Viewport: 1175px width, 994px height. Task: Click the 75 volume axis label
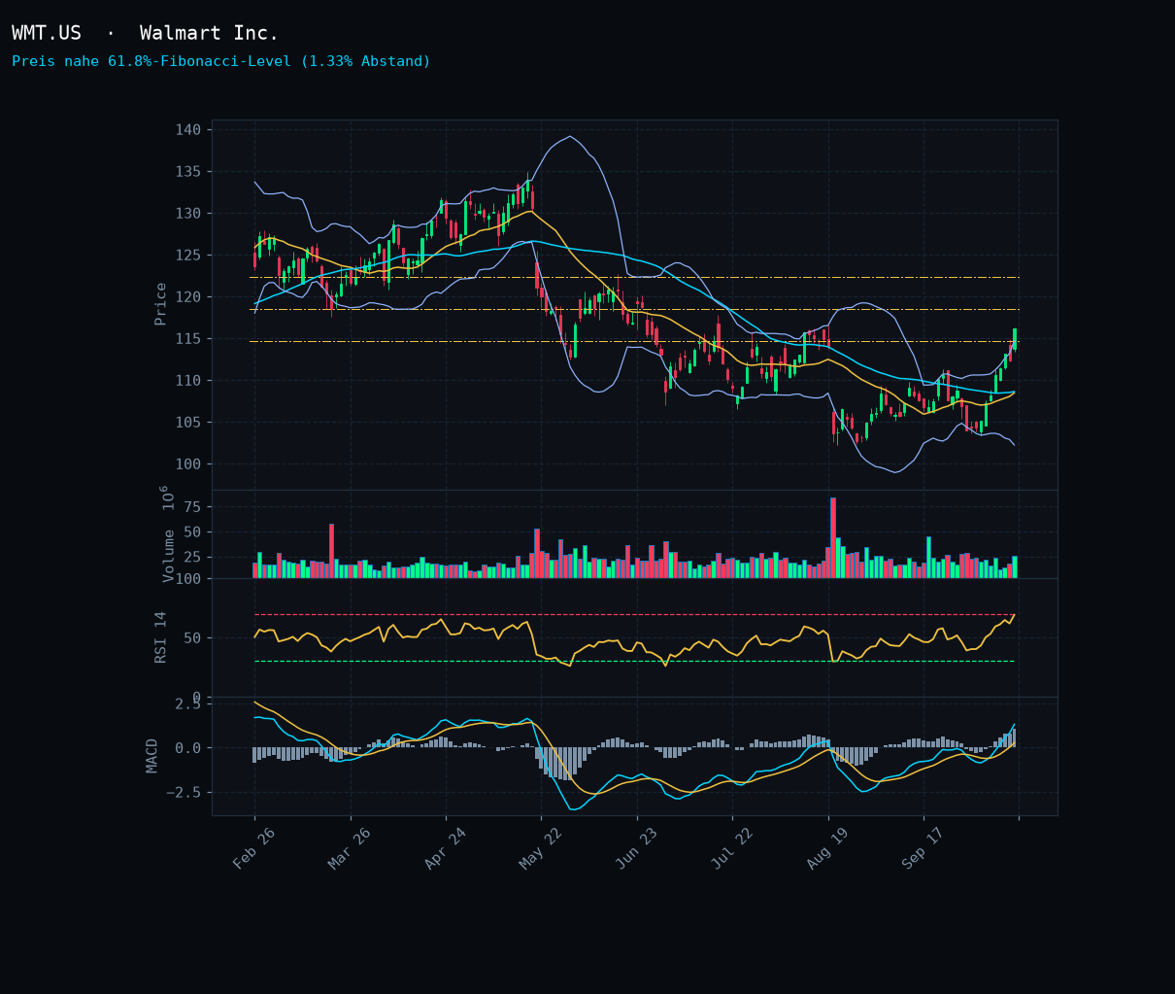click(192, 507)
